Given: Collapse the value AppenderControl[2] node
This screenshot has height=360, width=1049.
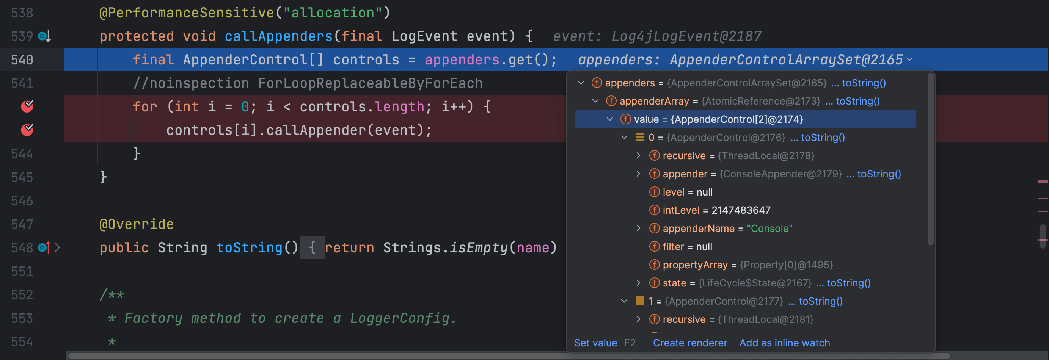Looking at the screenshot, I should pos(609,119).
